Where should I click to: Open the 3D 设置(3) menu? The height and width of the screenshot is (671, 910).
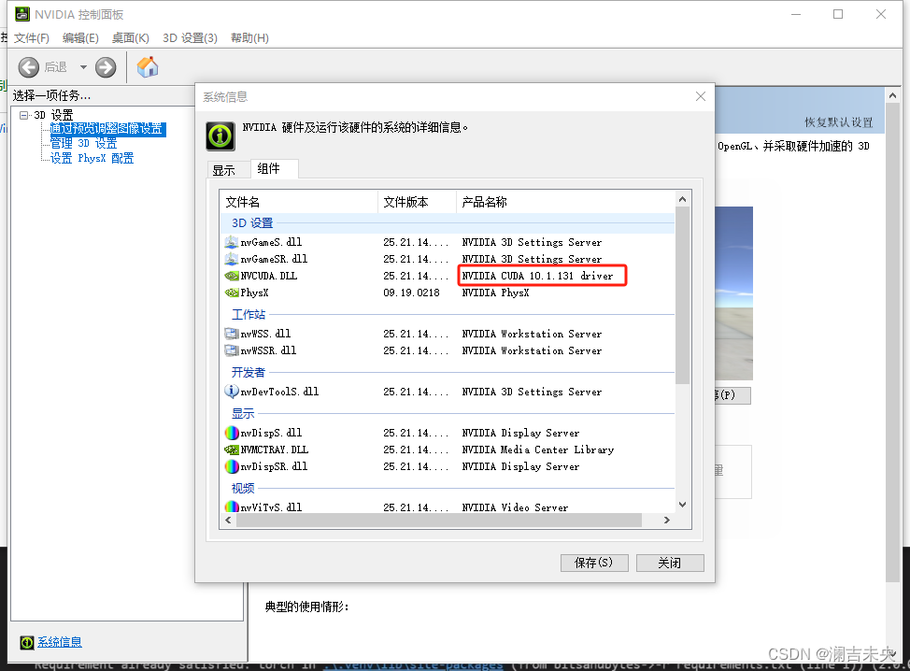(x=190, y=37)
